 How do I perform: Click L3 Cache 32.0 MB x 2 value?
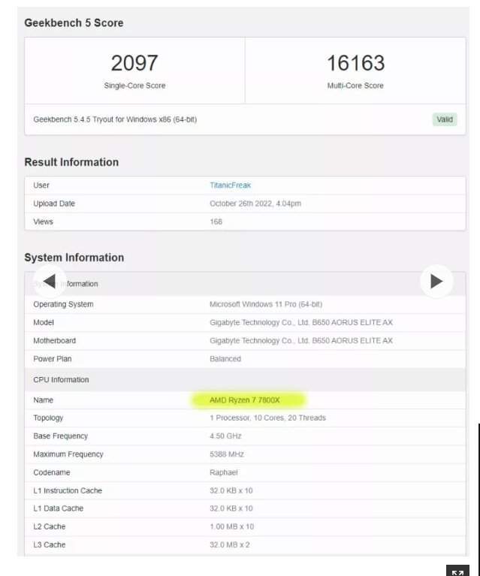tap(230, 544)
